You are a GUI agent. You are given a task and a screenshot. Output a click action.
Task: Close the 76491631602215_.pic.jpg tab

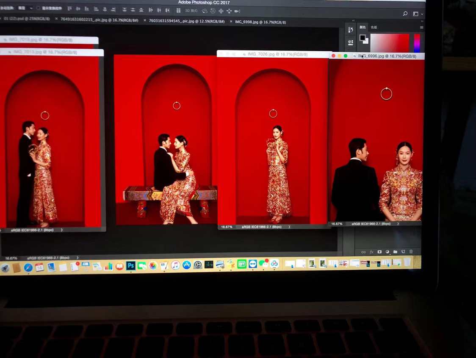tap(56, 19)
